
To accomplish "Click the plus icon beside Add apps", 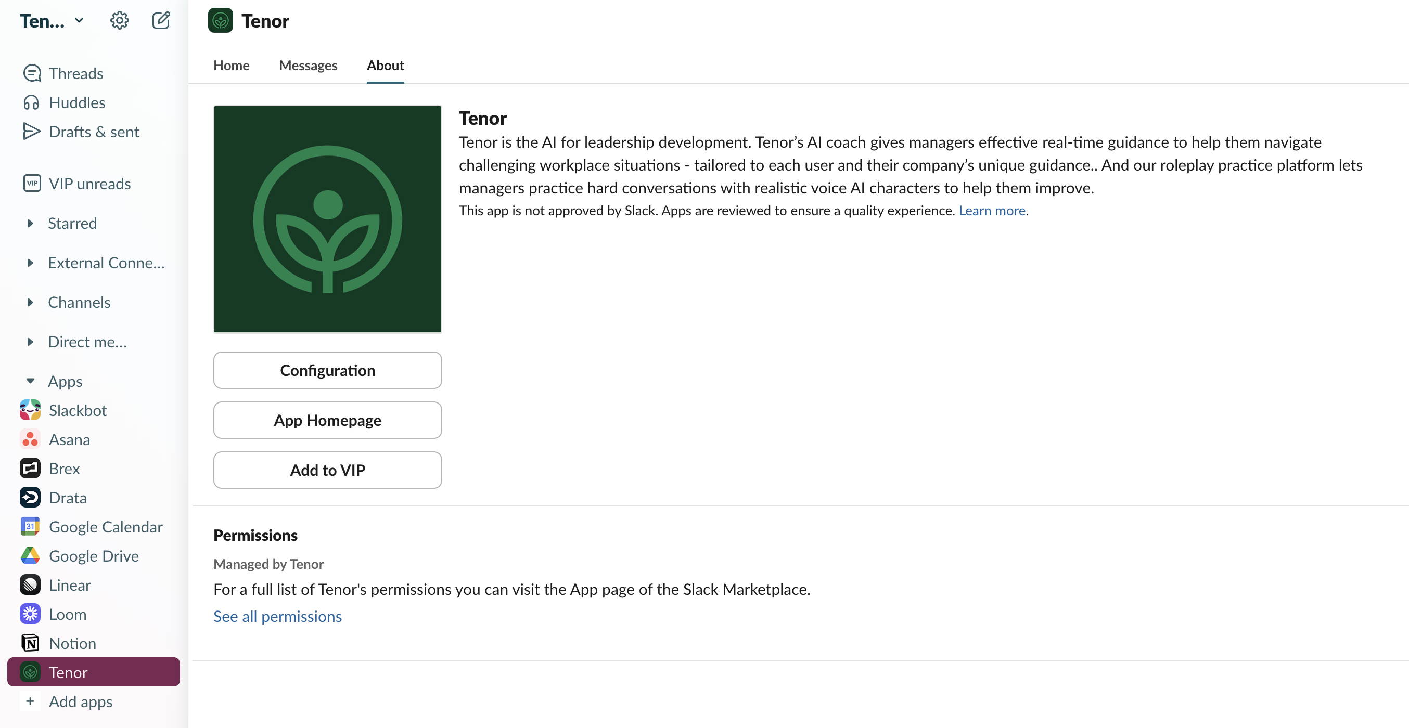I will (x=30, y=701).
